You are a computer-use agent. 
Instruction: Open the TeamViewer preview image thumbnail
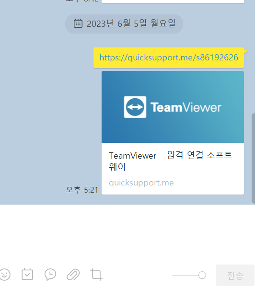coord(173,107)
